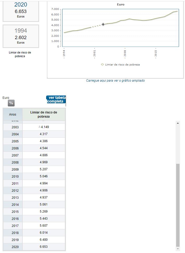Select the 2012 row value 4.906
Image resolution: width=185 pixels, height=253 pixels.
pyautogui.click(x=44, y=190)
